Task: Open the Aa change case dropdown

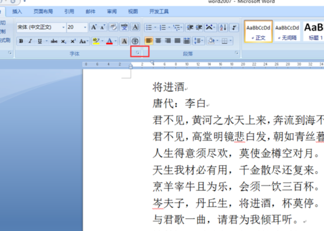Action: (x=84, y=41)
